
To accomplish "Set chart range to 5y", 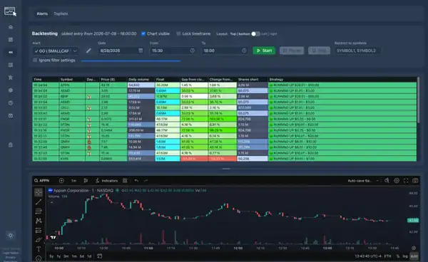I will coord(51,256).
